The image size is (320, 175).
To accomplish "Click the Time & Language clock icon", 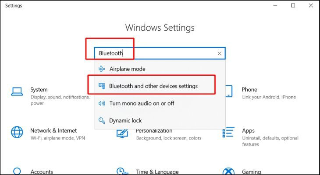I will [x=122, y=171].
